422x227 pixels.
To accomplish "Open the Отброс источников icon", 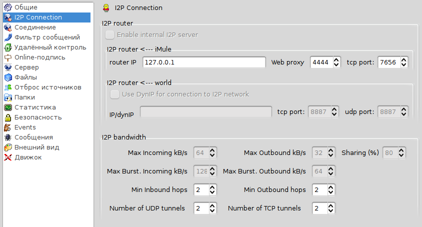I will click(8, 87).
